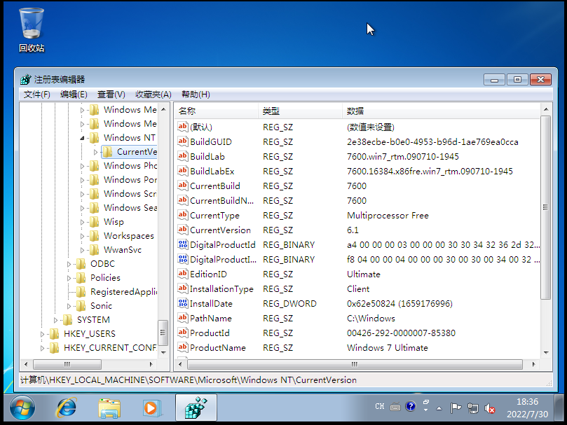This screenshot has height=425, width=567.
Task: Expand the CurrentVersion tree node
Action: (x=95, y=152)
